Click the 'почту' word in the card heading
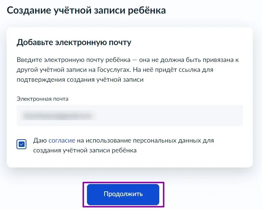 click(x=120, y=43)
